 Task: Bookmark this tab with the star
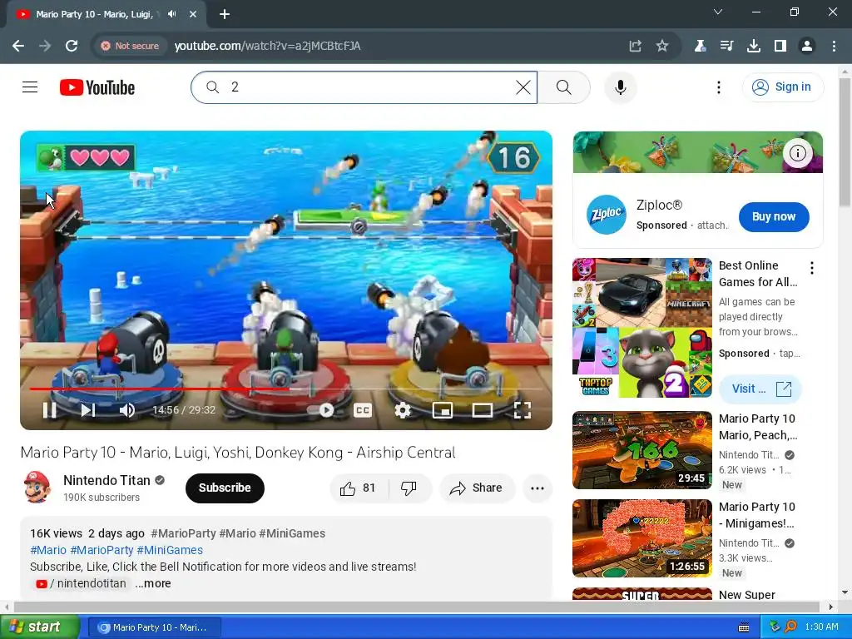pos(661,46)
